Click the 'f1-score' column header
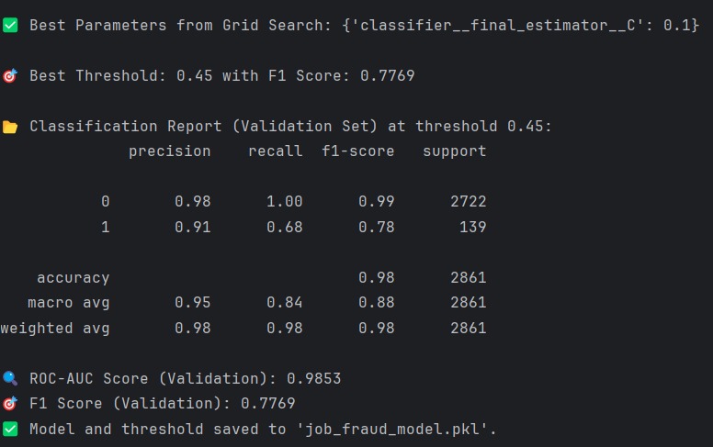 coord(357,151)
